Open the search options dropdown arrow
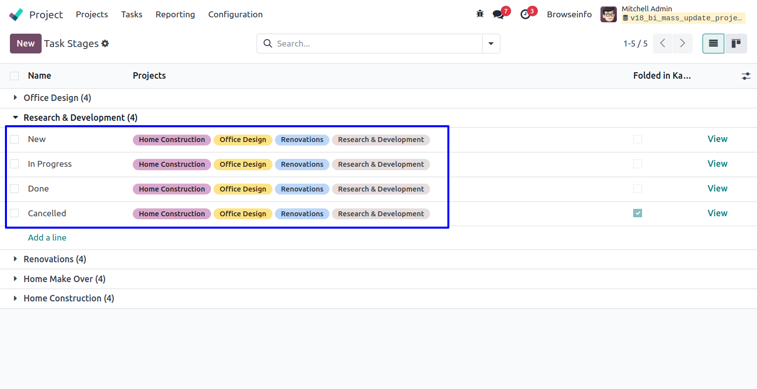The width and height of the screenshot is (757, 389). [x=490, y=44]
